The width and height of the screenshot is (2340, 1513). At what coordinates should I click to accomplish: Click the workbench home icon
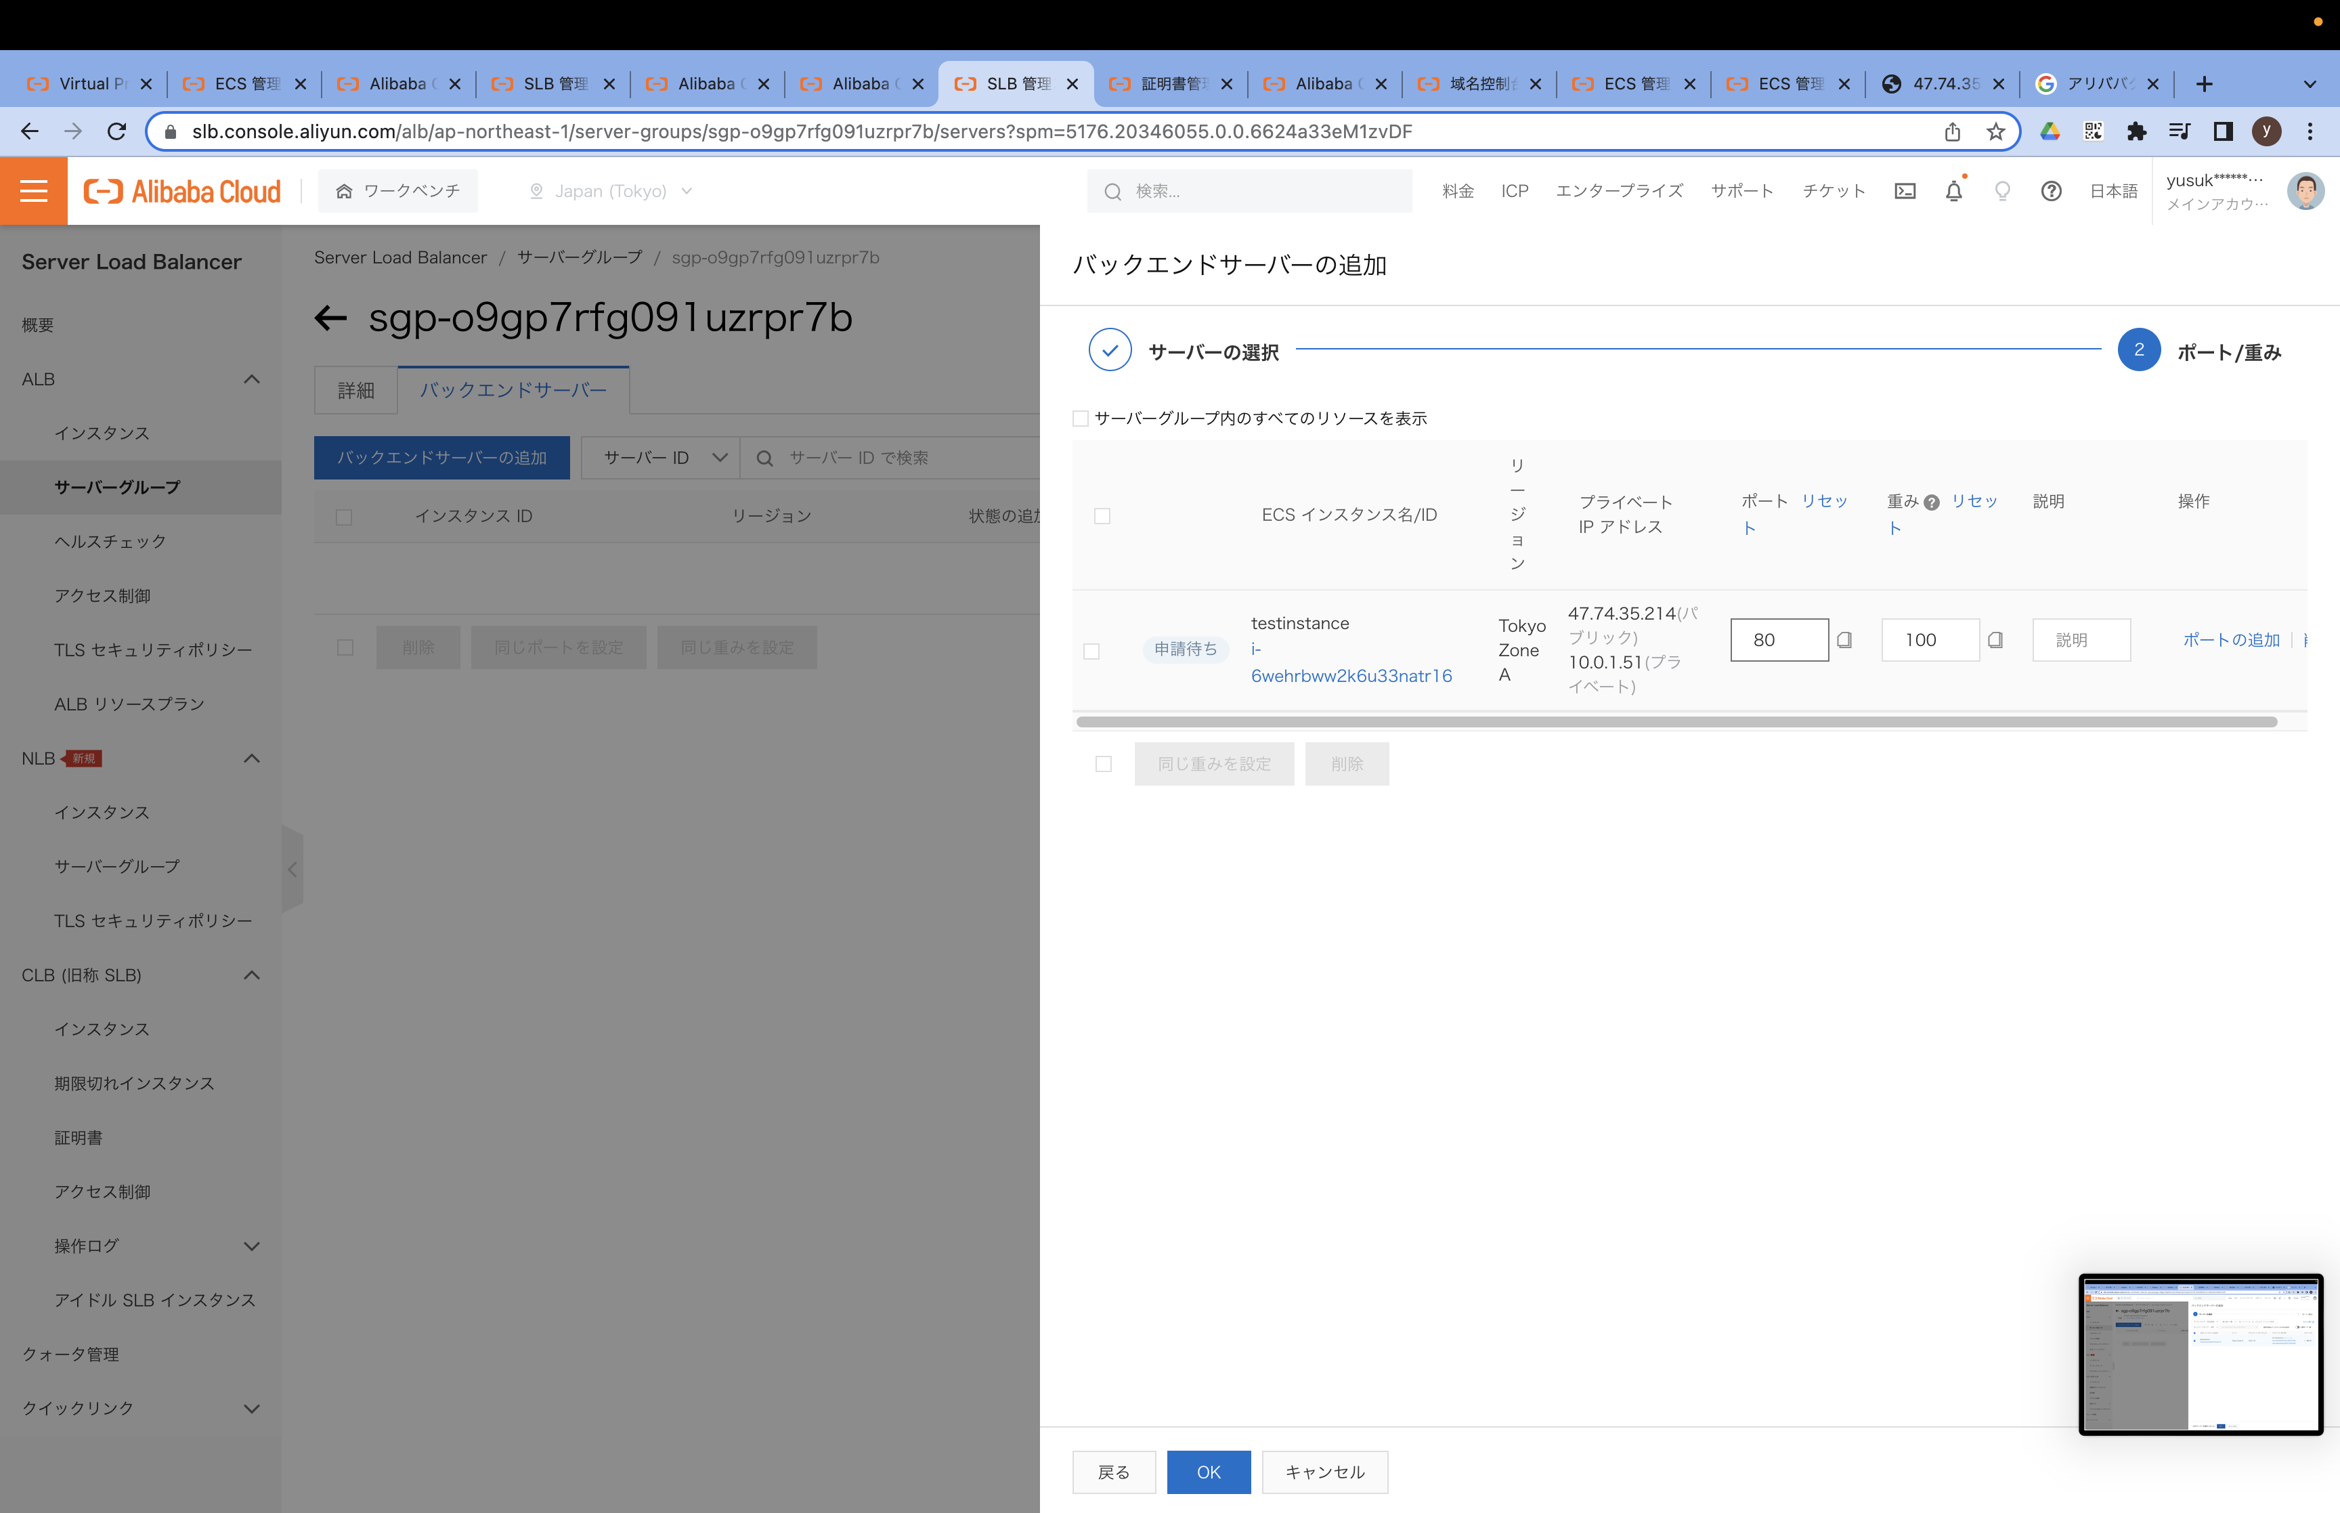pos(344,190)
